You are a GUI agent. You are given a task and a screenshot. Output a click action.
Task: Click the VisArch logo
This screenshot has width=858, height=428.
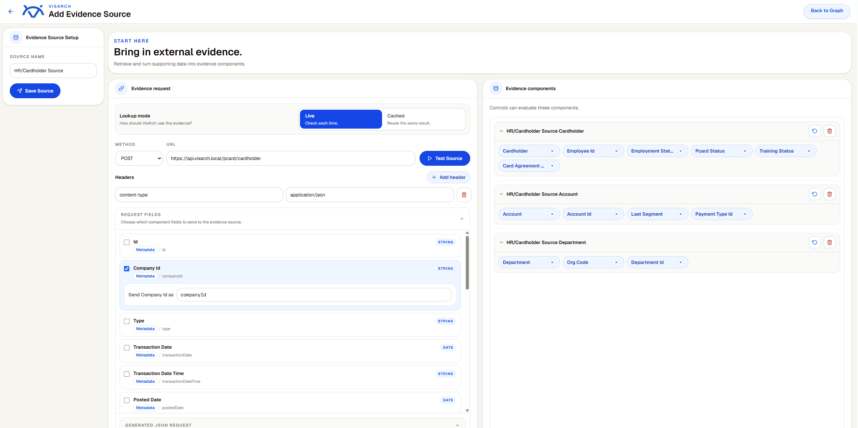pos(33,11)
